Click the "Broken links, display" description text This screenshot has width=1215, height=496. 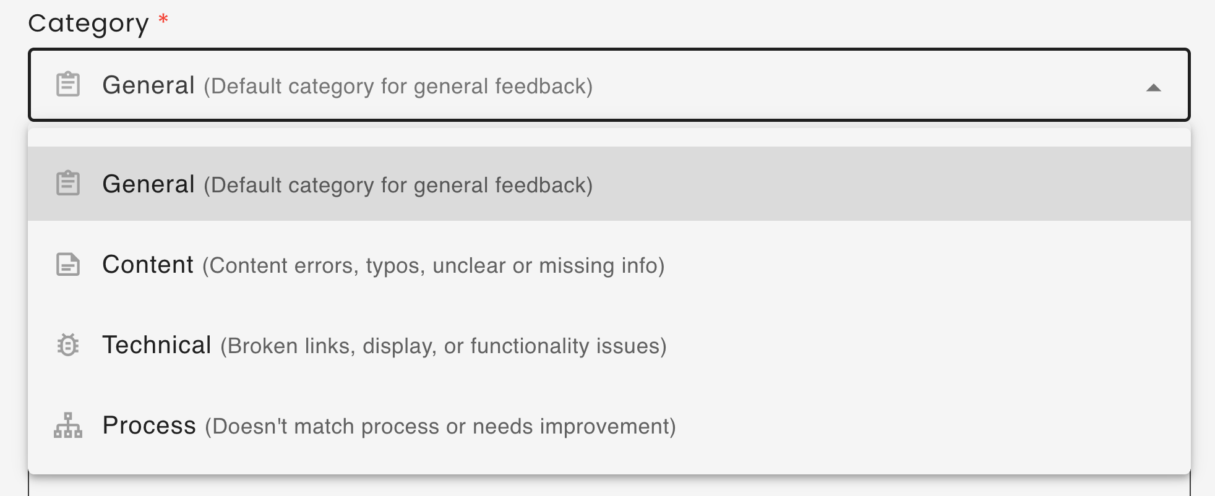443,346
